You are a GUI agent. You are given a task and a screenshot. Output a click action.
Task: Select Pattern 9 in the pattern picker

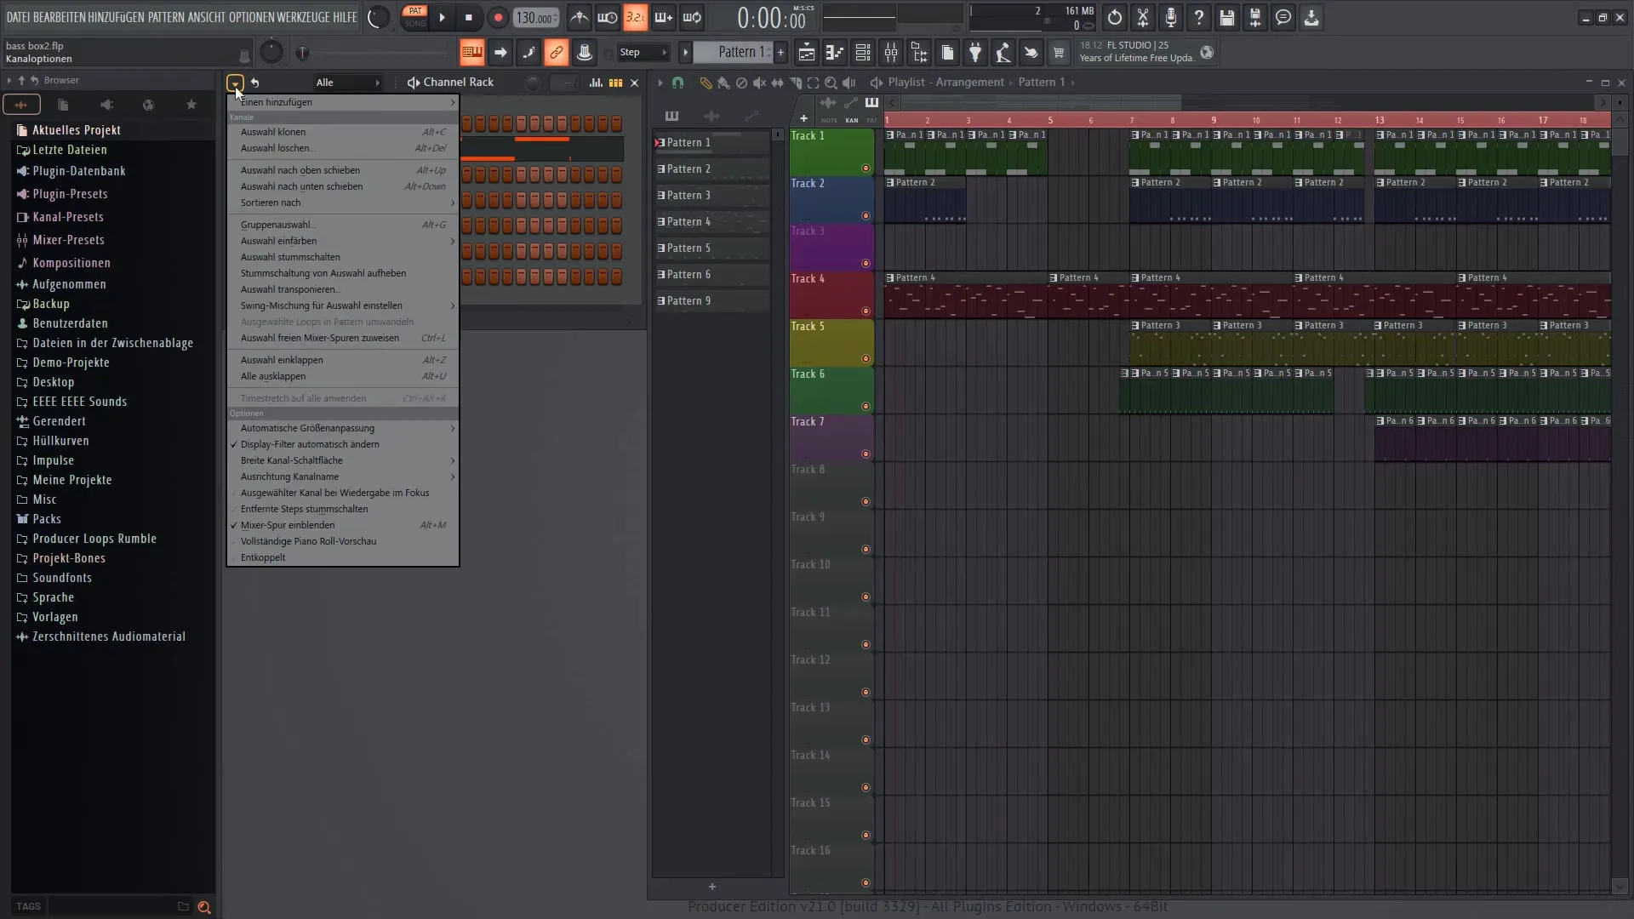pyautogui.click(x=711, y=301)
